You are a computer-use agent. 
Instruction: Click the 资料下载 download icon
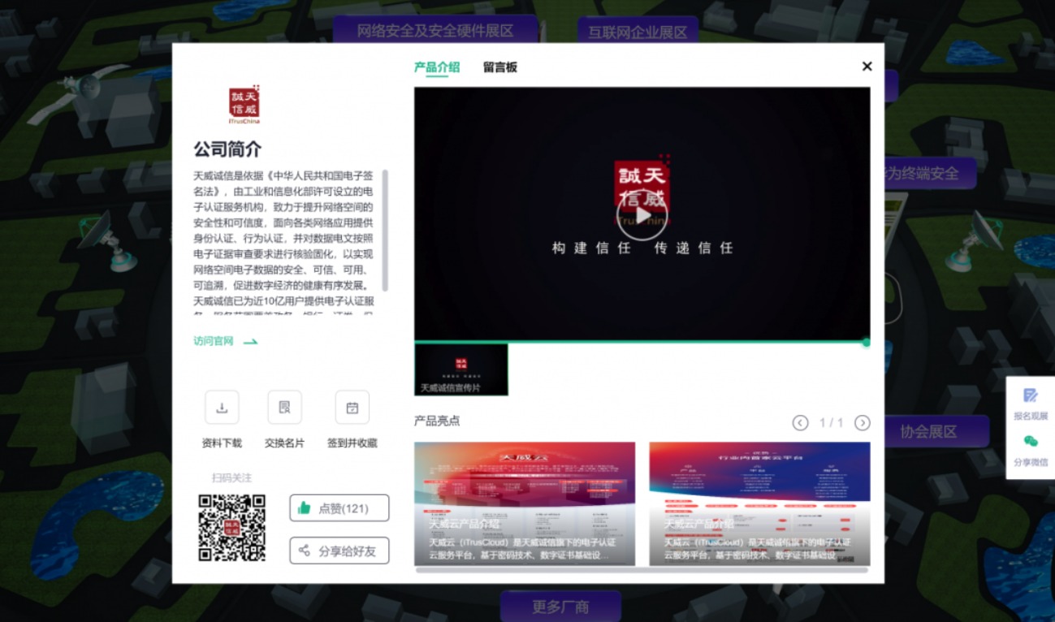pyautogui.click(x=222, y=408)
